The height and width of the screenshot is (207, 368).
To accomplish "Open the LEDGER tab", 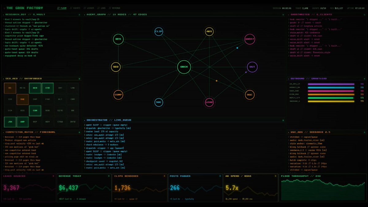I will pos(89,8).
